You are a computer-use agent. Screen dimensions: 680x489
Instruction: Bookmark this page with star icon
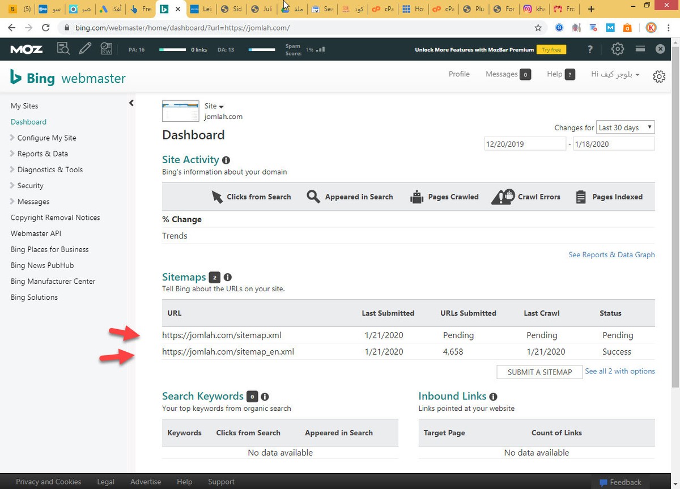coord(538,27)
